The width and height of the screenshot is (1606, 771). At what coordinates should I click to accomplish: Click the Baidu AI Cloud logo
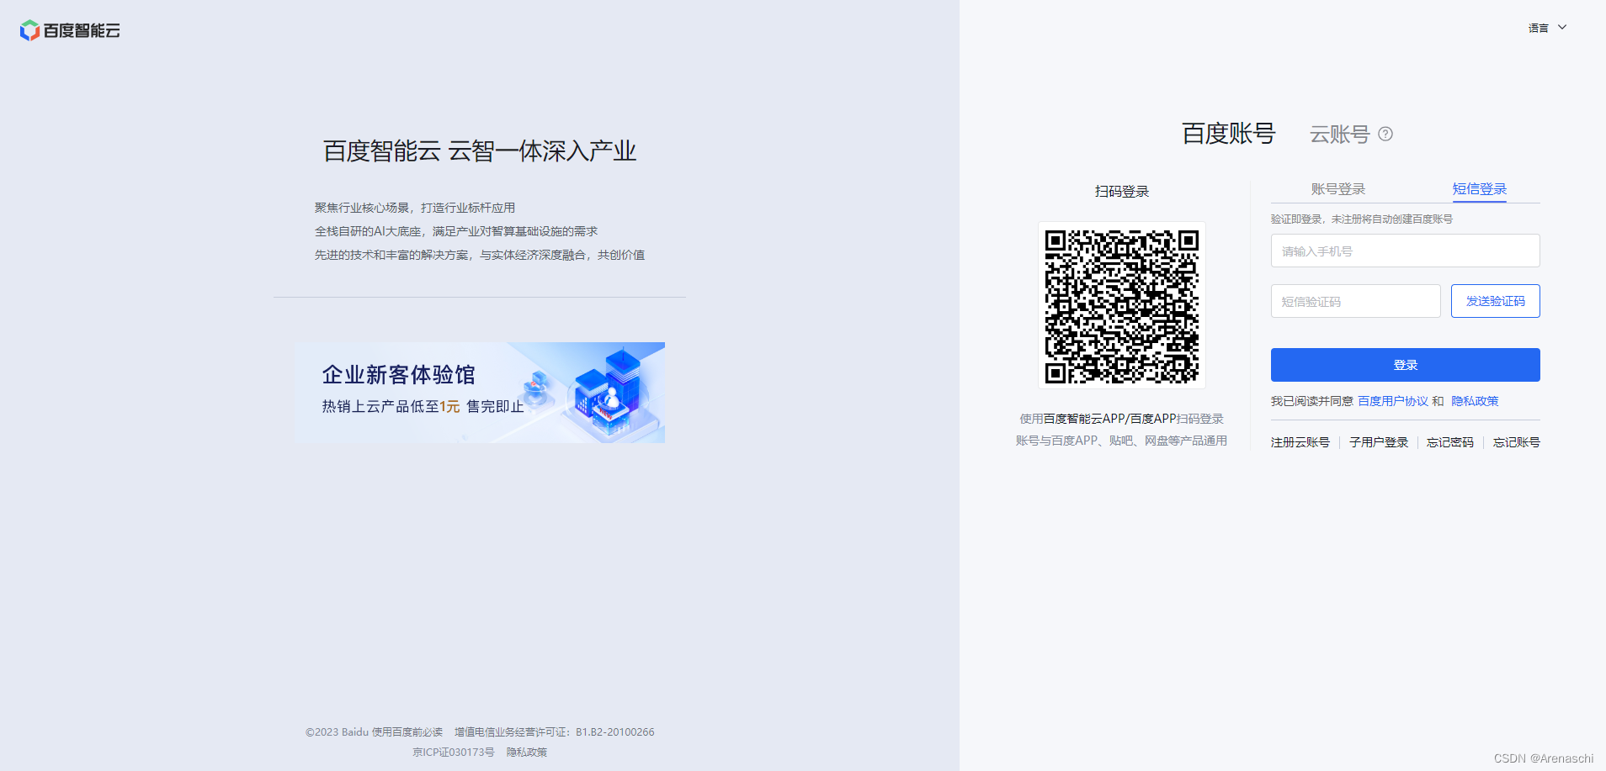point(70,30)
